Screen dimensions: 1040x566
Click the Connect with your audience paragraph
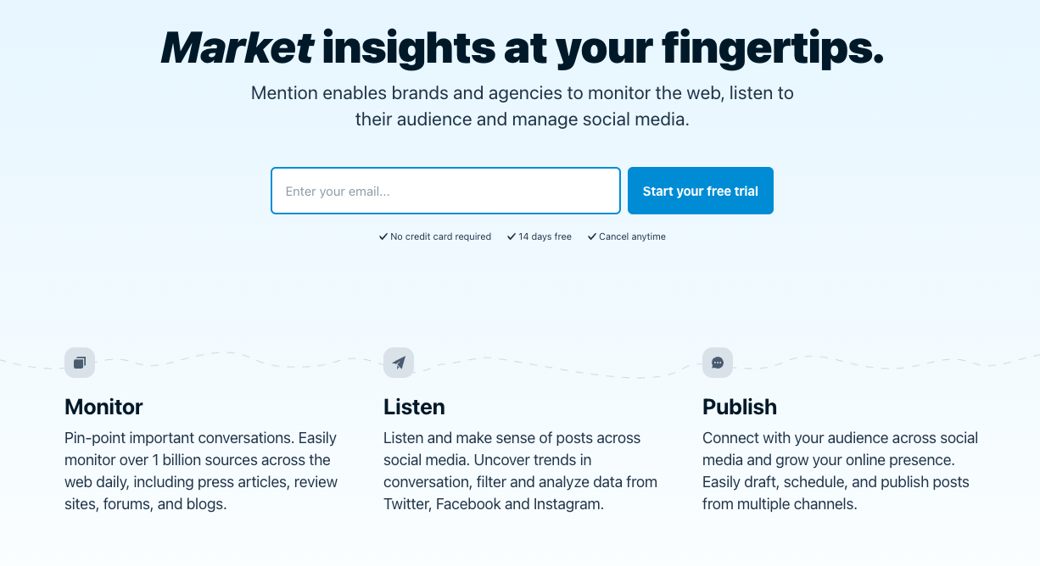(x=840, y=471)
